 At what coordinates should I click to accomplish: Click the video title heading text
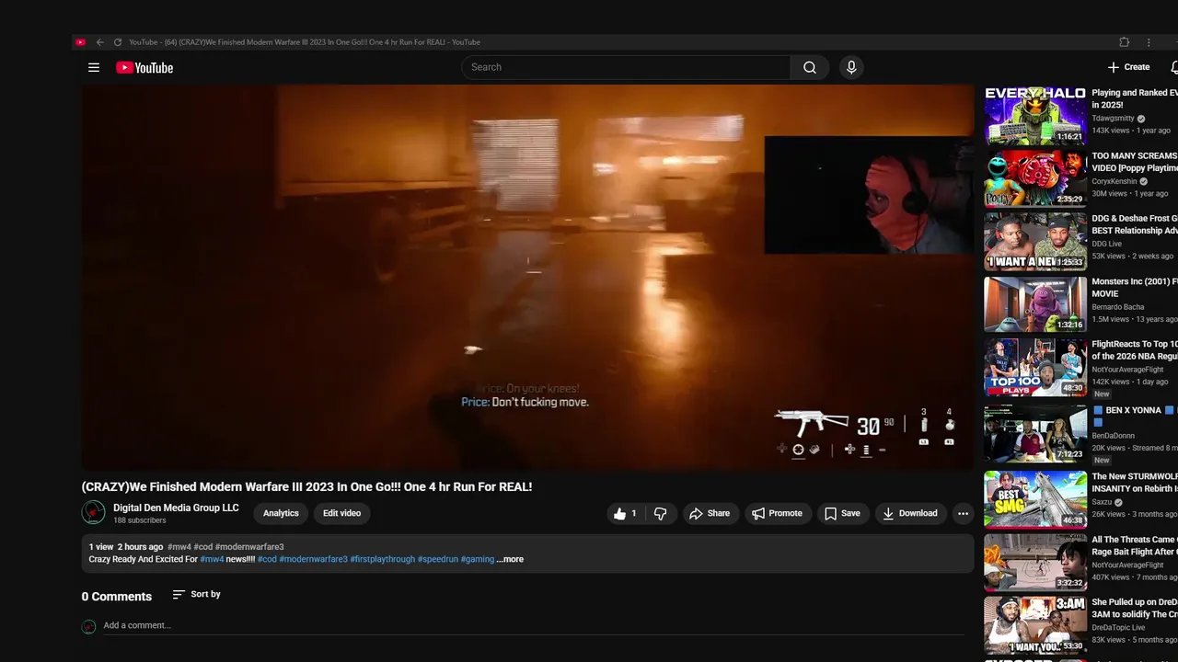[x=306, y=486]
